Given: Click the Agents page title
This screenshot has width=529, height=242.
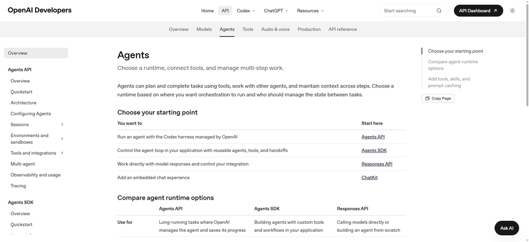Looking at the screenshot, I should click(133, 55).
